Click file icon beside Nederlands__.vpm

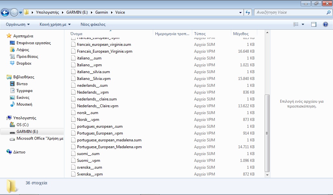coord(73,92)
